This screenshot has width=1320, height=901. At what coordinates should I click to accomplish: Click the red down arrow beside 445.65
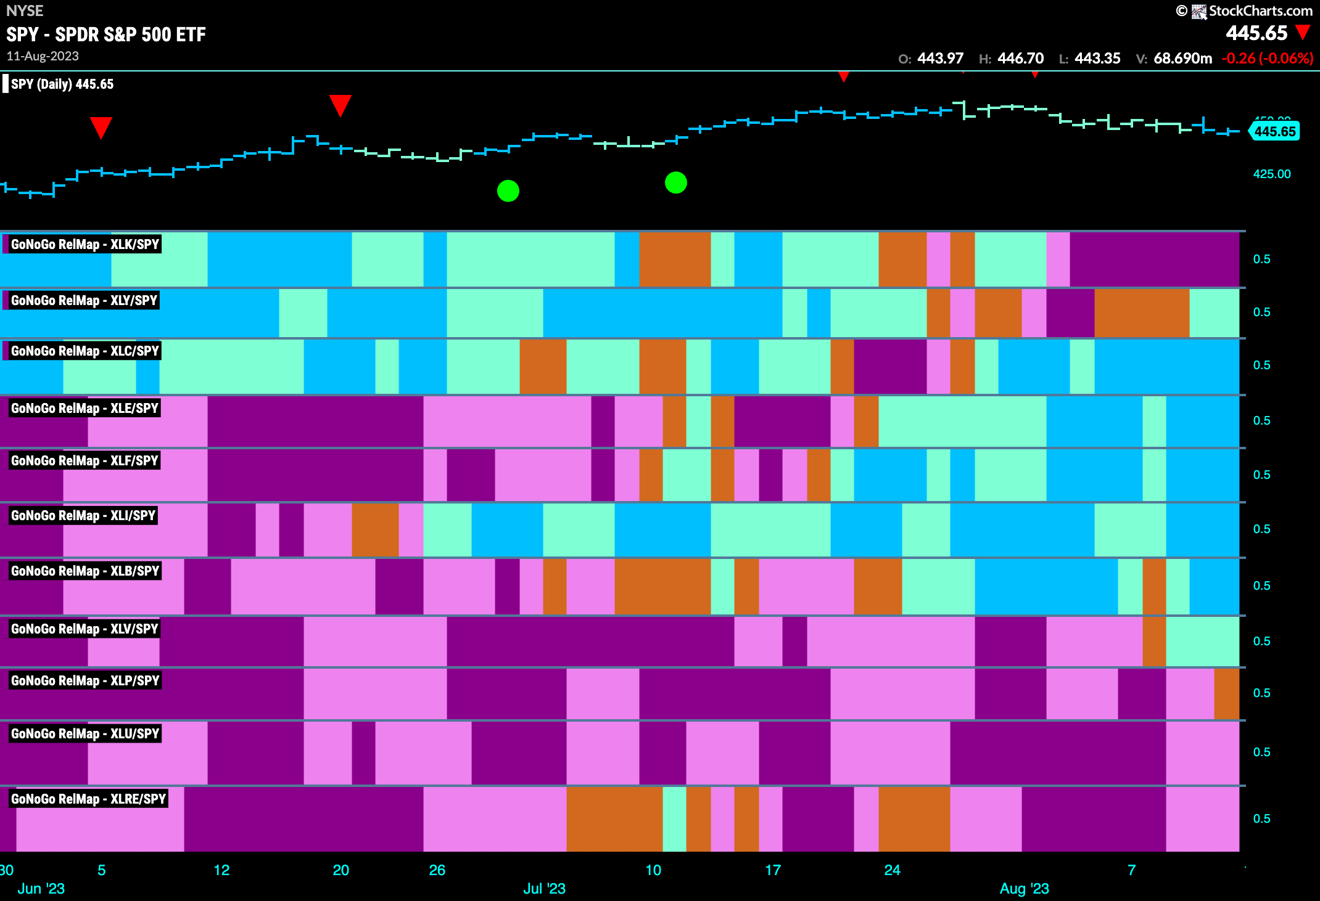tap(1303, 32)
